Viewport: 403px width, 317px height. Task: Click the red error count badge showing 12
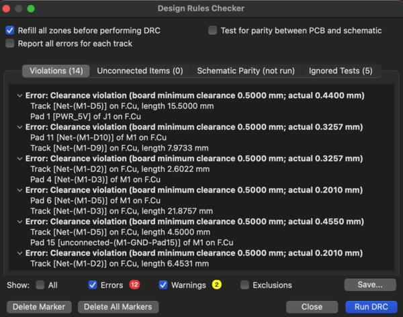tap(135, 285)
